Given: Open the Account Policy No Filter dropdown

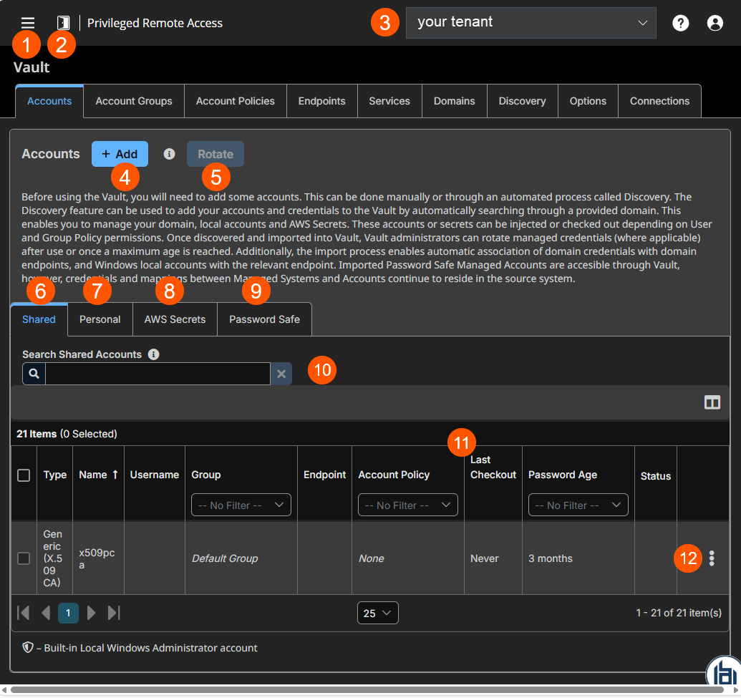Looking at the screenshot, I should click(x=408, y=505).
